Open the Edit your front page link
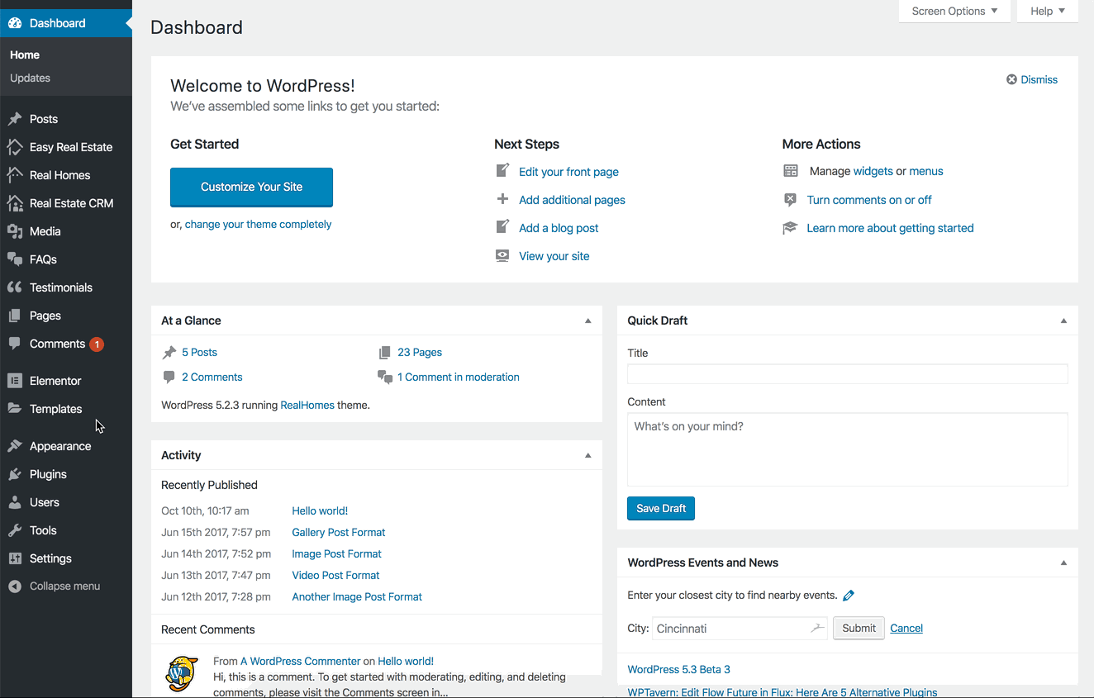Screen dimensions: 1094x698 pyautogui.click(x=568, y=172)
